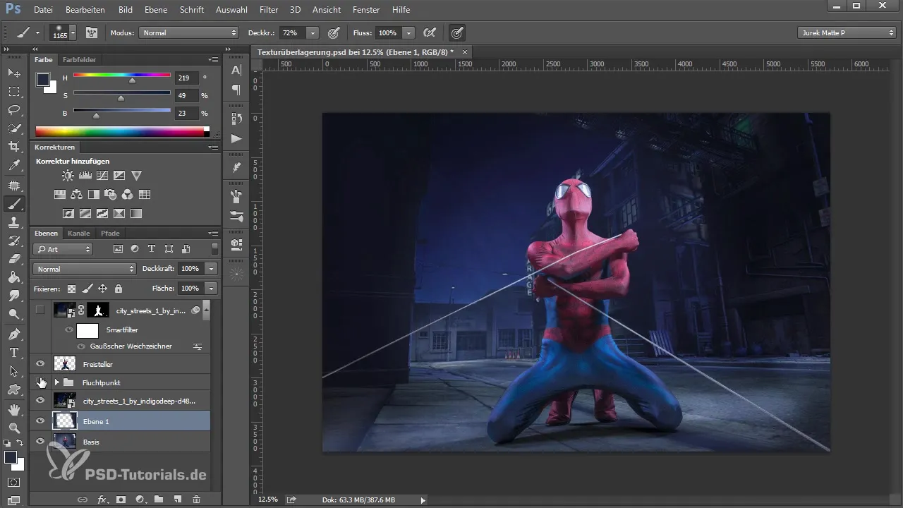Select the Clone Stamp tool

tap(14, 222)
